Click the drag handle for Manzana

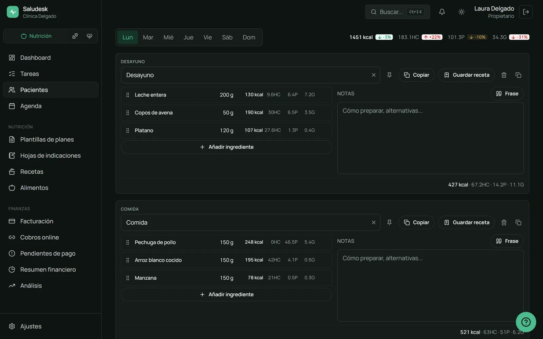click(x=128, y=278)
